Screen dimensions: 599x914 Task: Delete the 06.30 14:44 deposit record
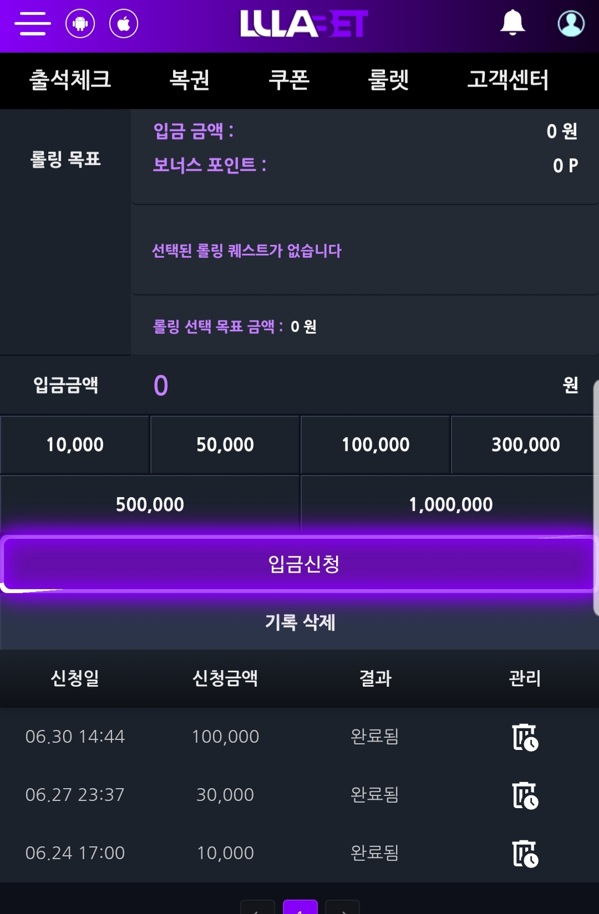525,737
